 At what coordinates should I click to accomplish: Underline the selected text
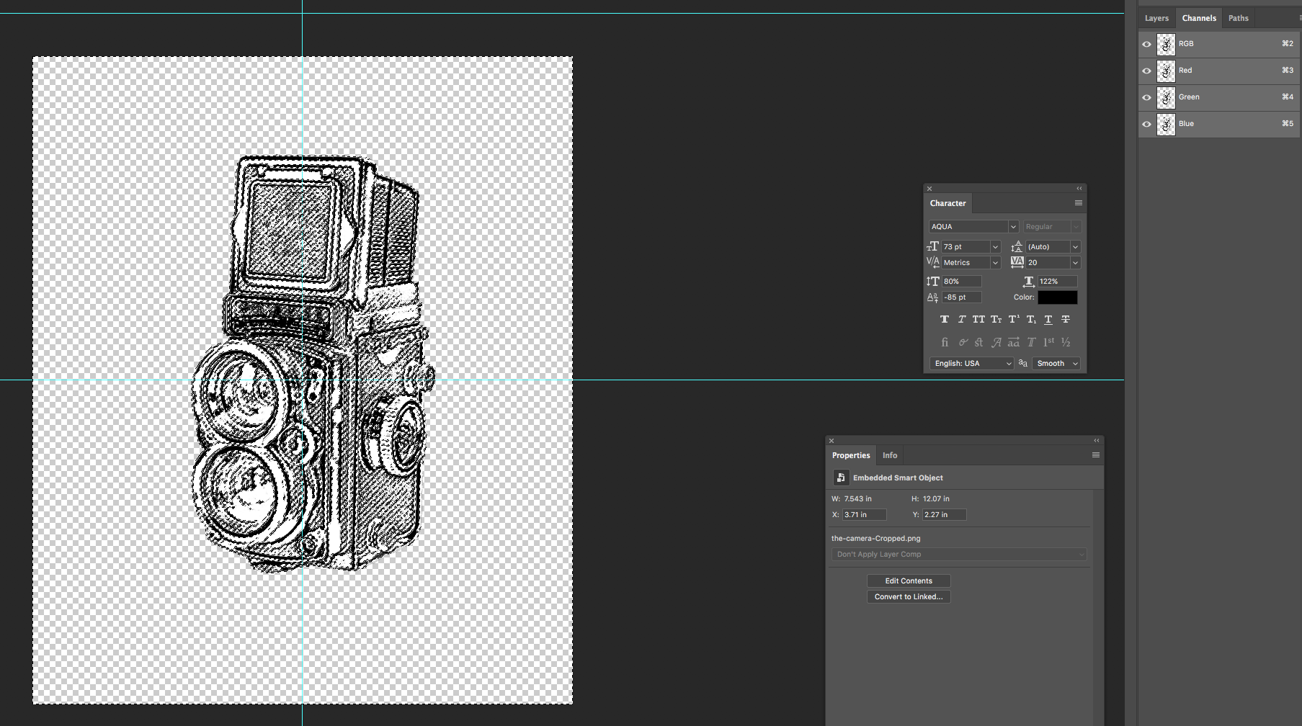[1048, 319]
